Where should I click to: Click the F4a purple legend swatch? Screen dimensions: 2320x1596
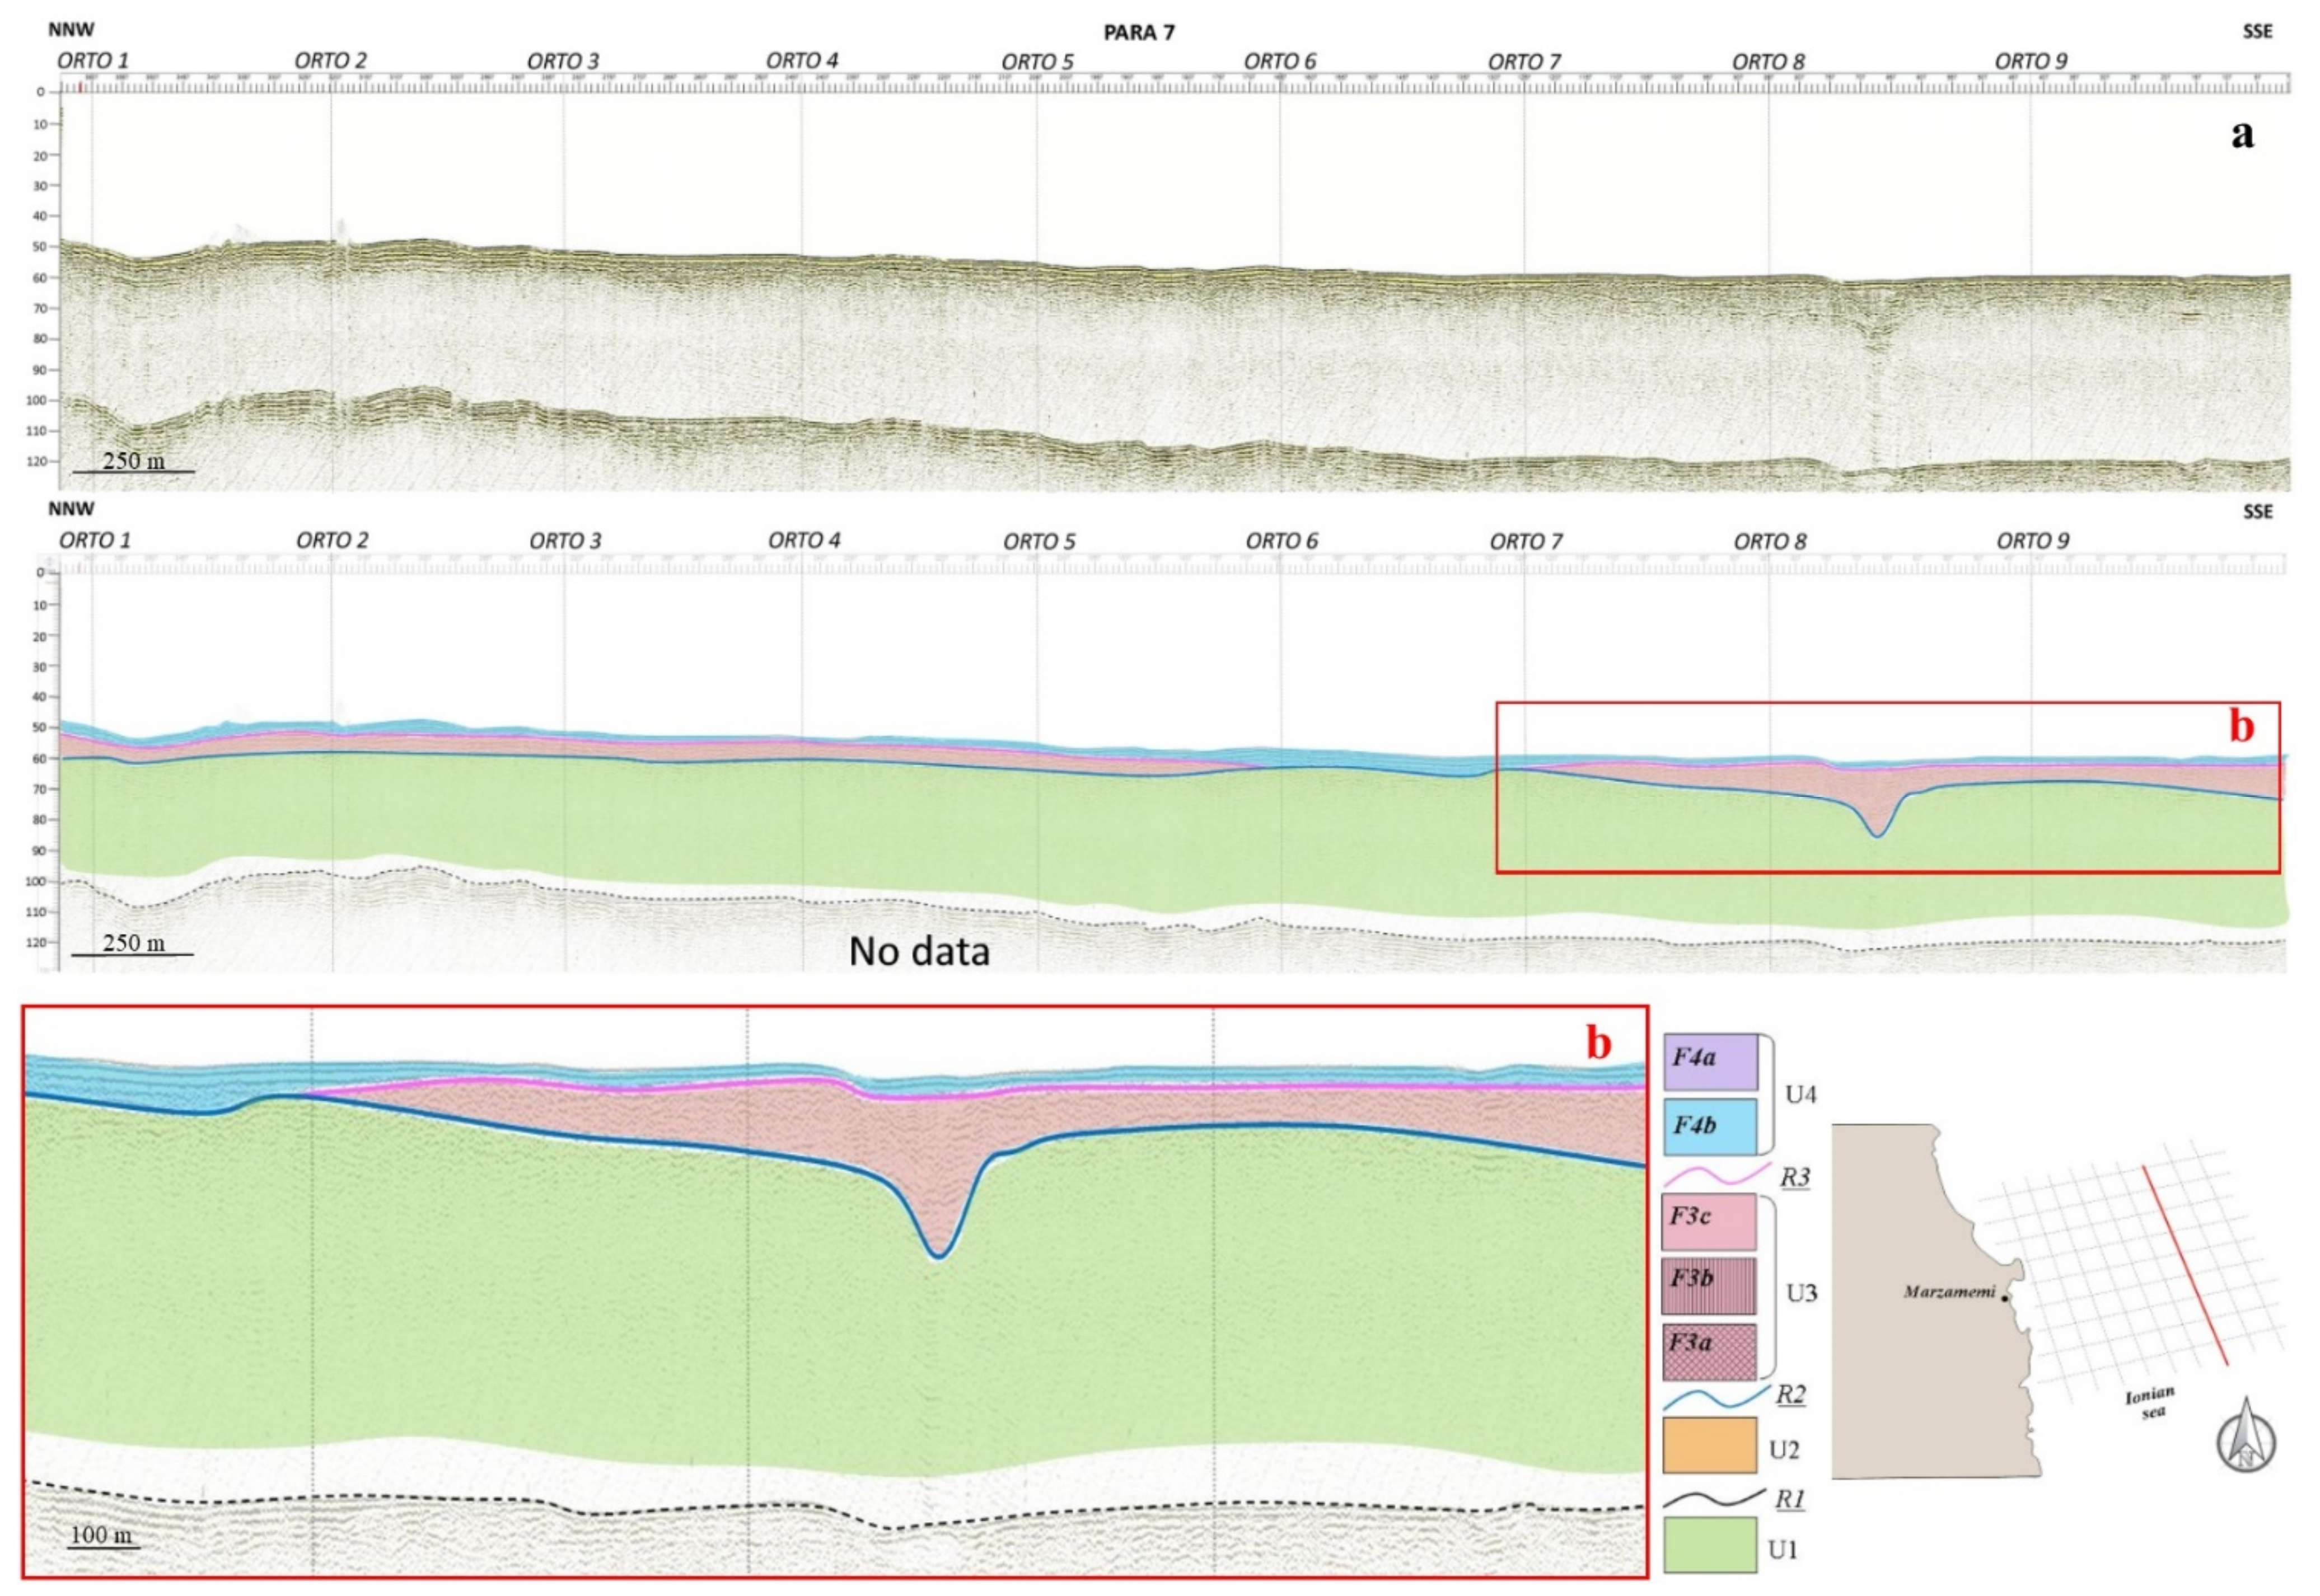(x=1710, y=1062)
